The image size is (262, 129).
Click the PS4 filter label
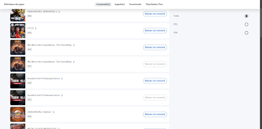pyautogui.click(x=176, y=33)
